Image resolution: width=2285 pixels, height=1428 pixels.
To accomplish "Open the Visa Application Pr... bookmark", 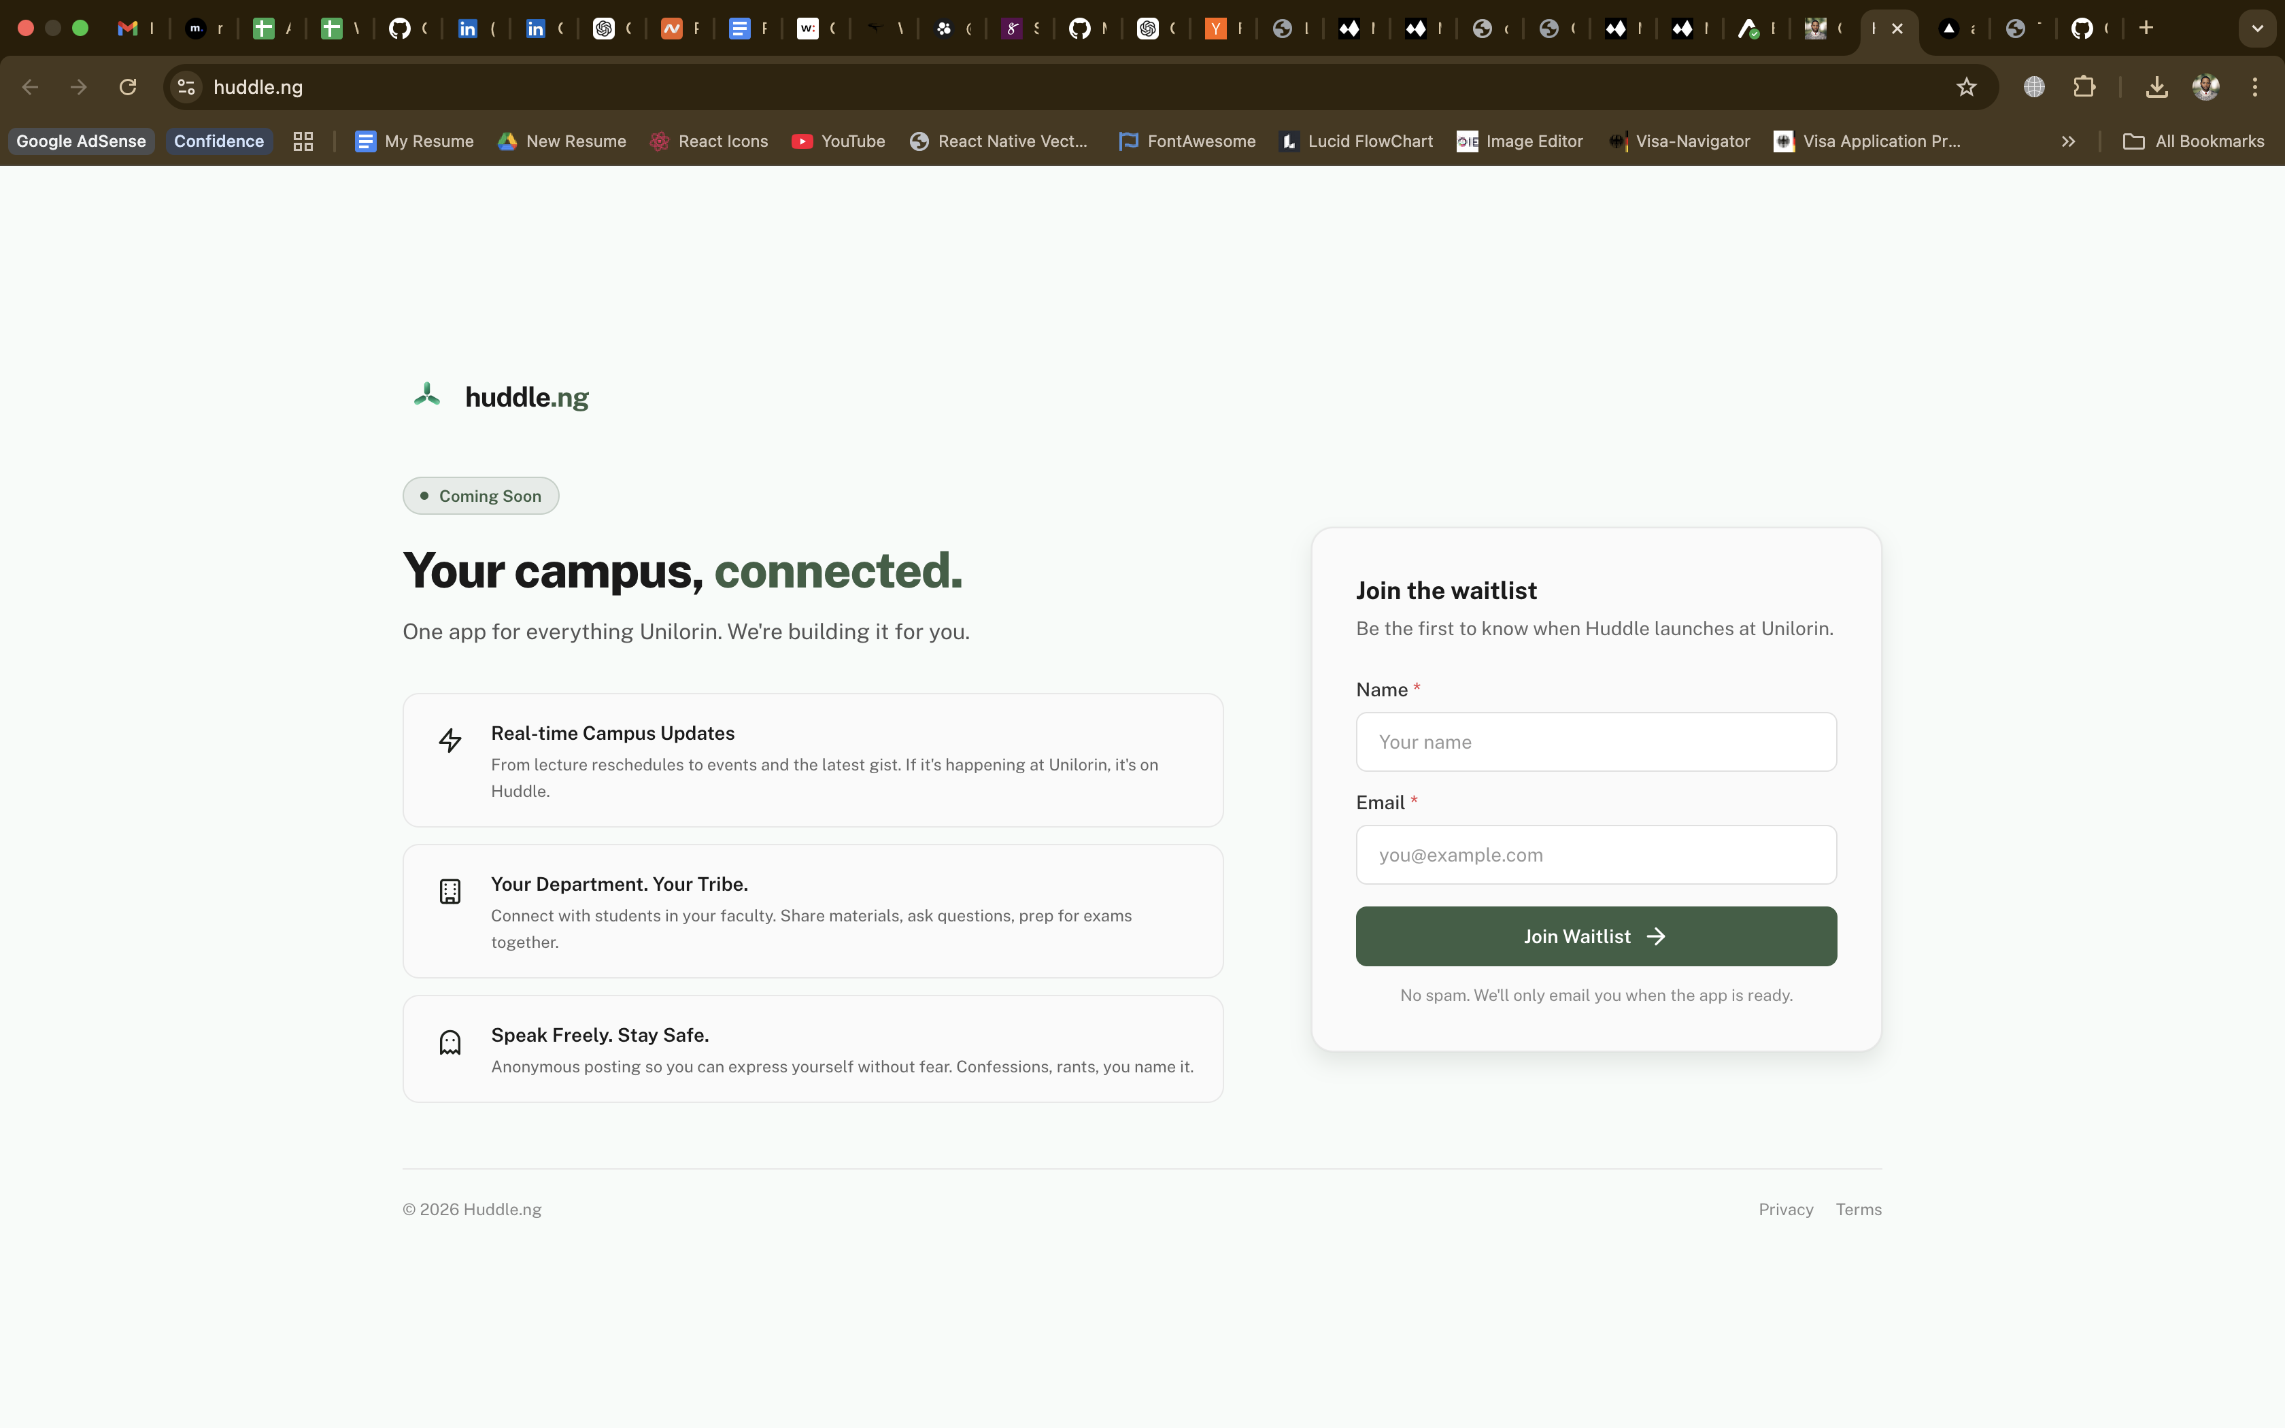I will [x=1867, y=141].
